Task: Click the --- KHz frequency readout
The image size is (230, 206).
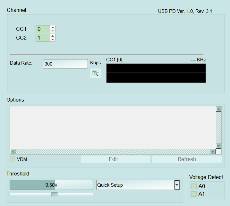Action: 198,60
